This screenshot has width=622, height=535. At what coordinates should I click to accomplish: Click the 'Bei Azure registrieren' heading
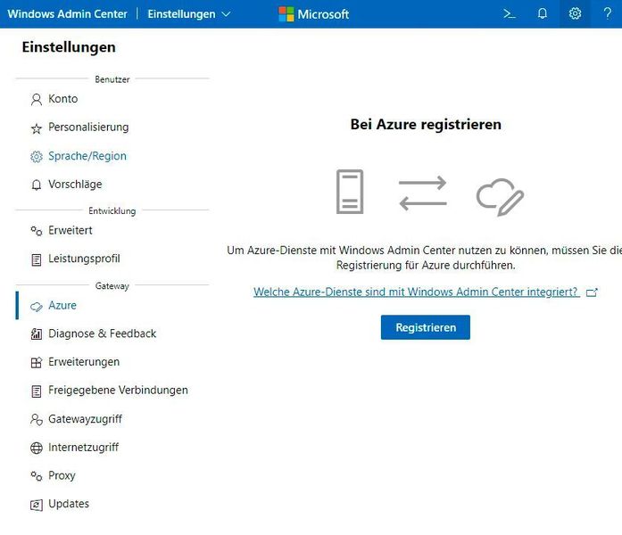coord(426,125)
